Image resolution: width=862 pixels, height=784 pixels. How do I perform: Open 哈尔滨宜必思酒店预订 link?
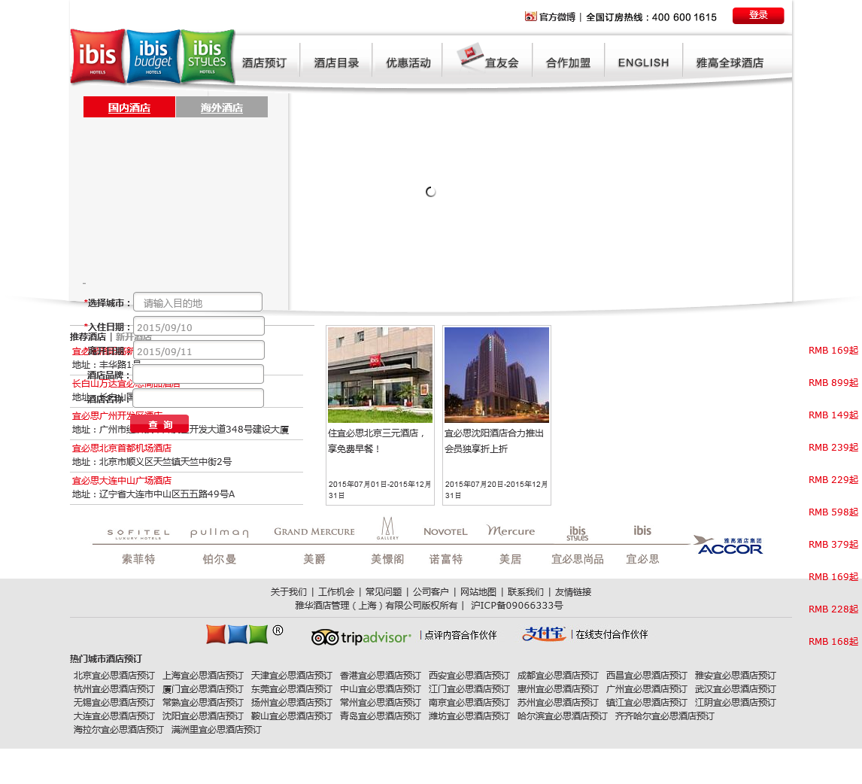563,716
